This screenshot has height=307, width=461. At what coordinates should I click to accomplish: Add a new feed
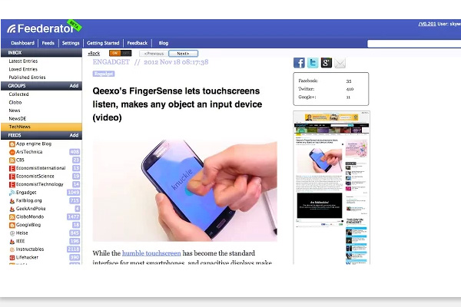click(x=74, y=135)
